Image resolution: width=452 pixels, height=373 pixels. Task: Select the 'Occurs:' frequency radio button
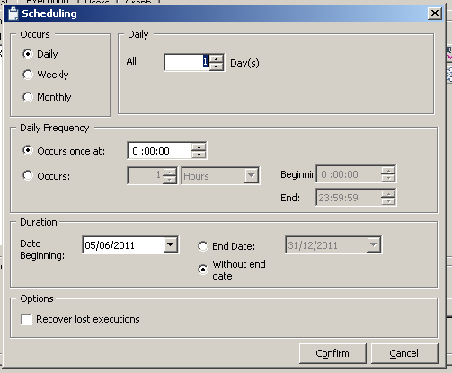pos(28,175)
